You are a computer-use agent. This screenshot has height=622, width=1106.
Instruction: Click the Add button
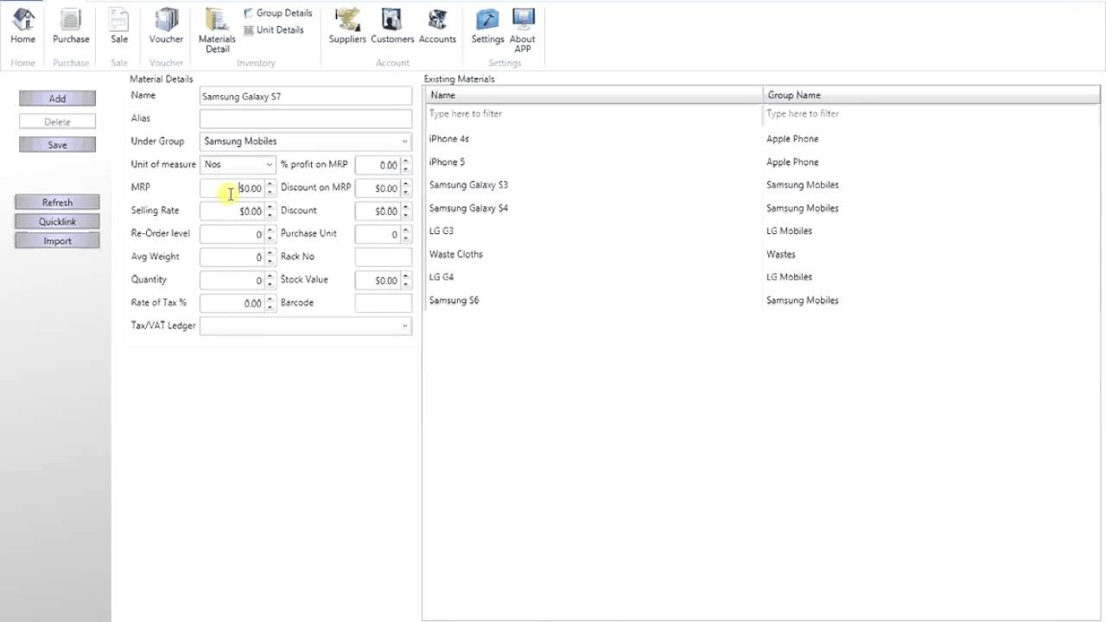57,98
